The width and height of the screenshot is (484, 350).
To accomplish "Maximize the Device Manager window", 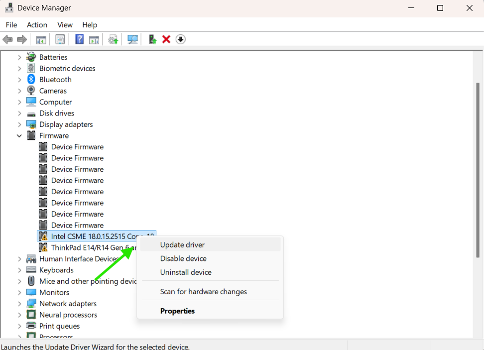I will [x=440, y=8].
